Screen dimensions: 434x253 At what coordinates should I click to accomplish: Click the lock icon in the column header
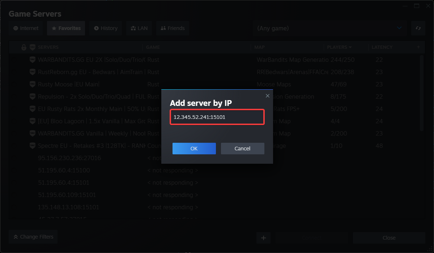(24, 47)
